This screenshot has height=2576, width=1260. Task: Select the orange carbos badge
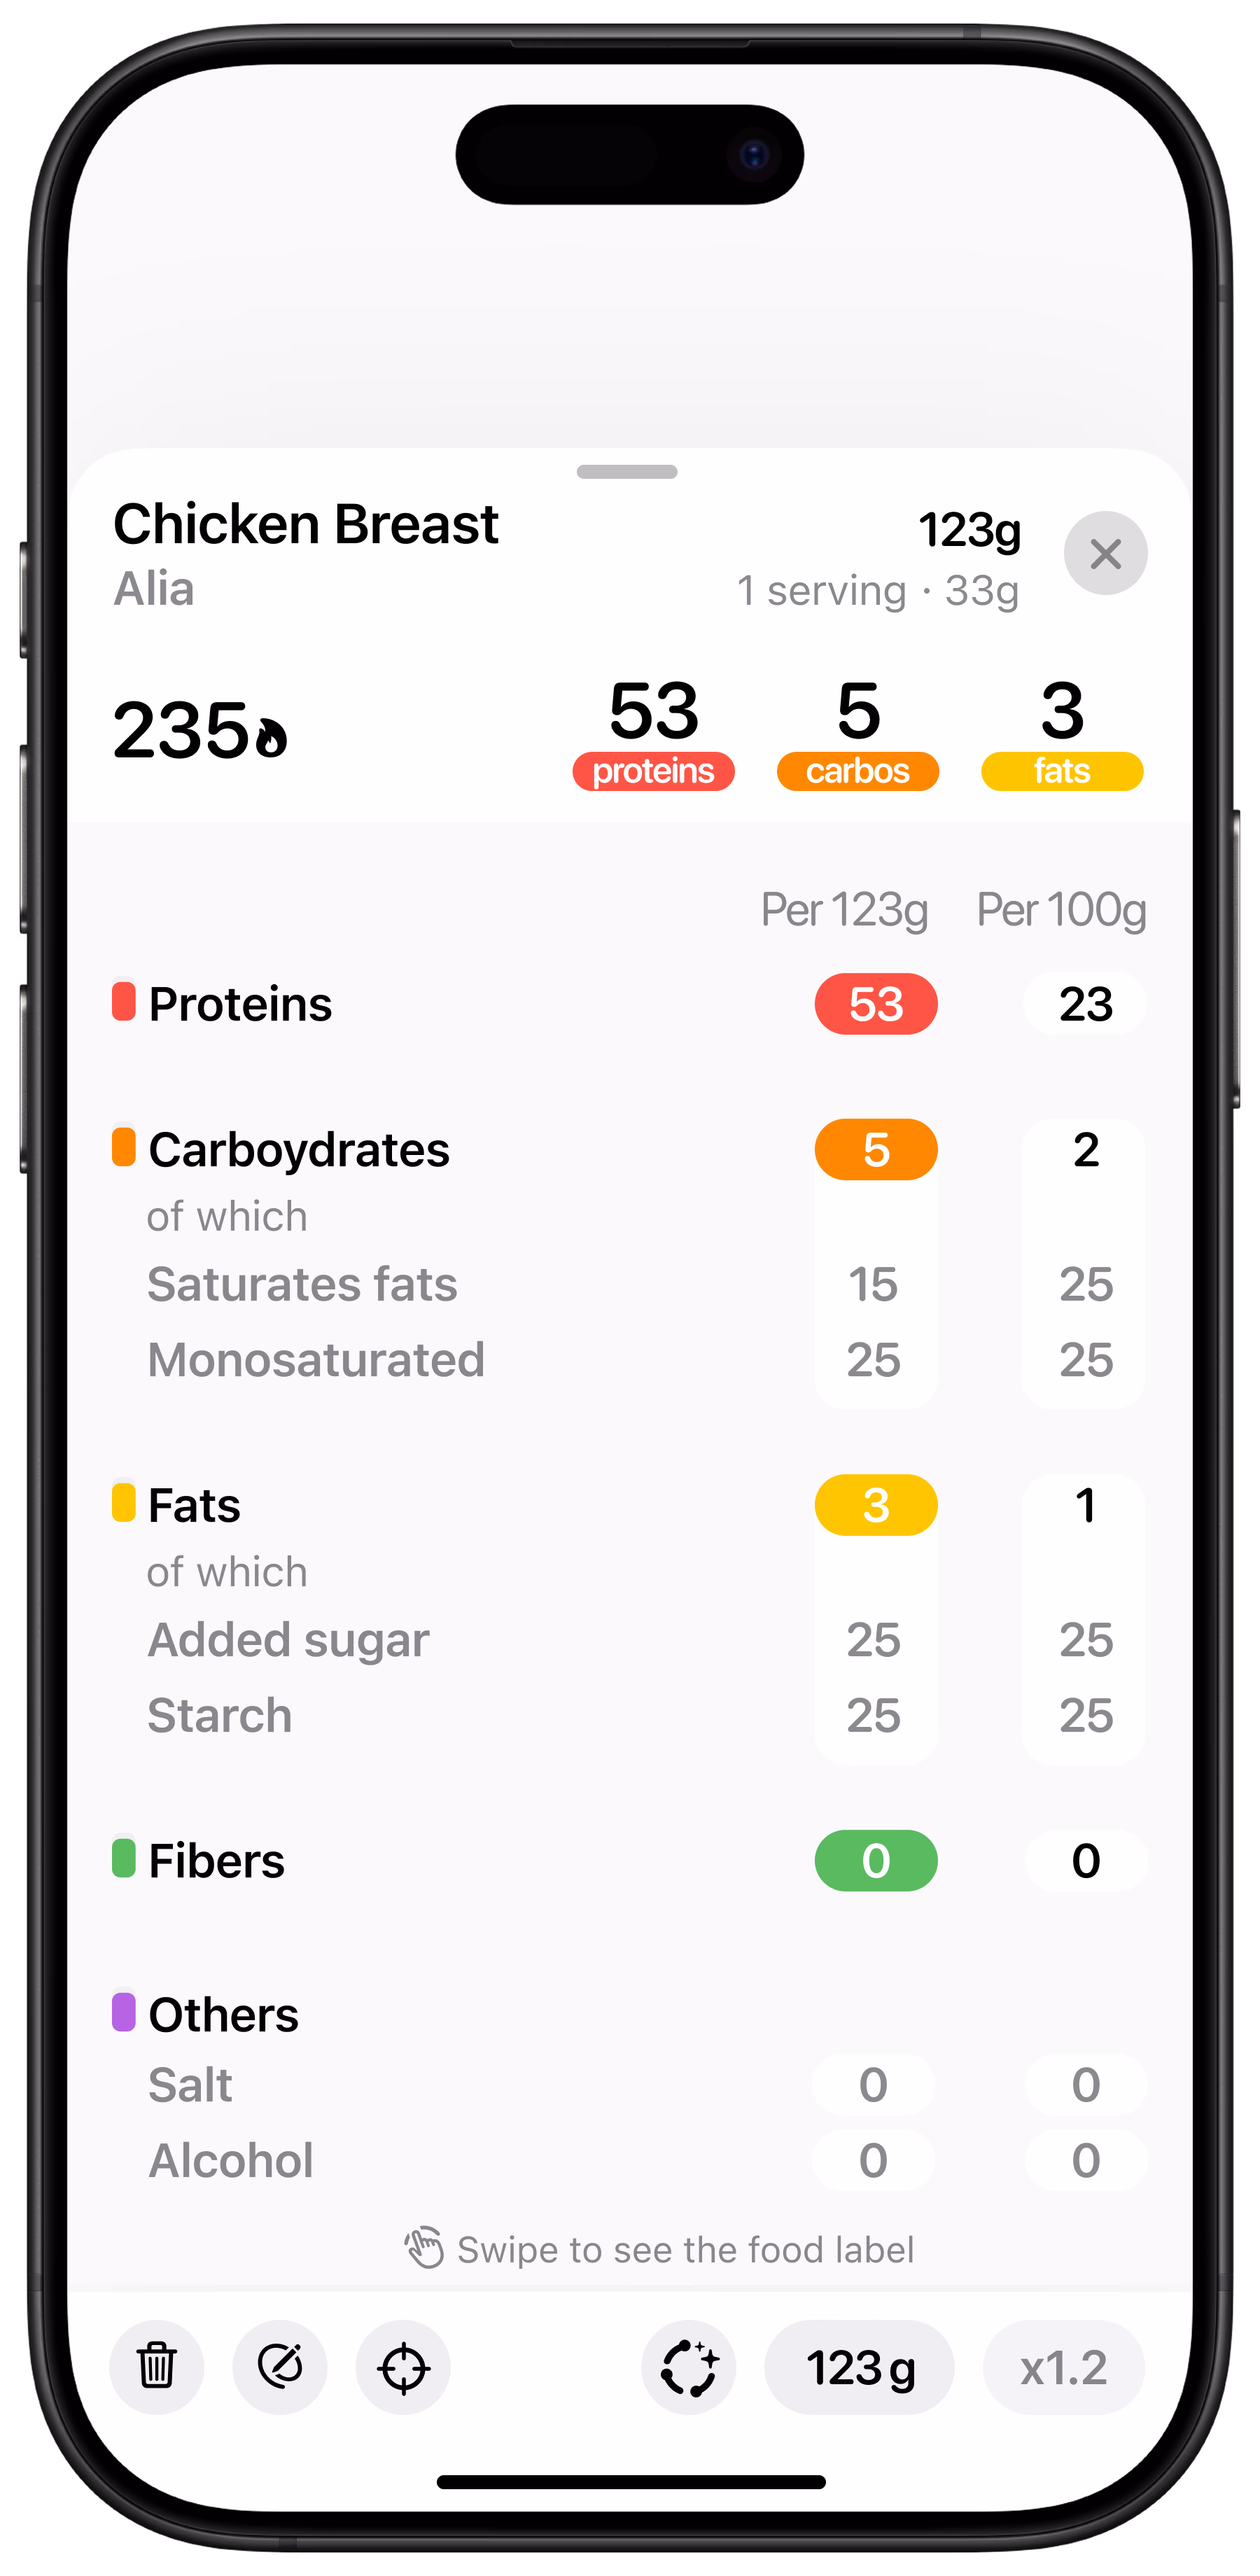857,771
